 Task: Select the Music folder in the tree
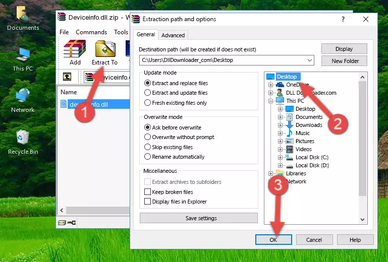[303, 133]
